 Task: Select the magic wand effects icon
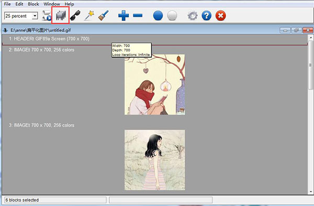[x=89, y=15]
